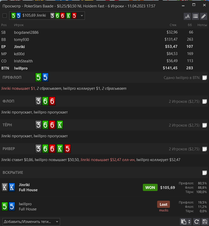Image resolution: width=209 pixels, height=226 pixels.
Task: Click the green WON badge
Action: (150, 188)
